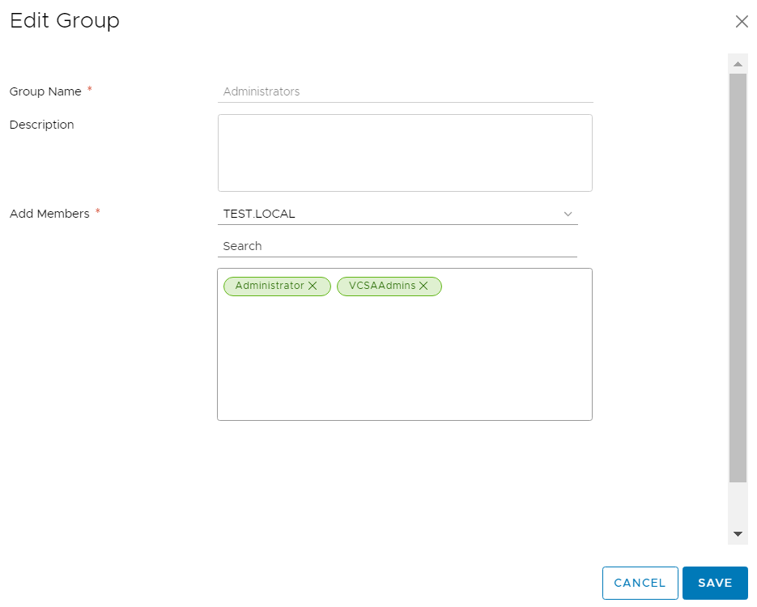Click the vertical scrollbar thumb
757x607 pixels.
coord(738,278)
